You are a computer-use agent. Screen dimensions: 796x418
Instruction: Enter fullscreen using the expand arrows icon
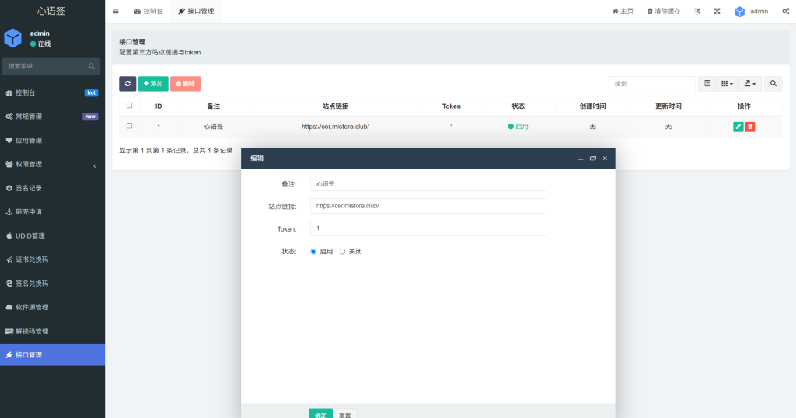717,11
